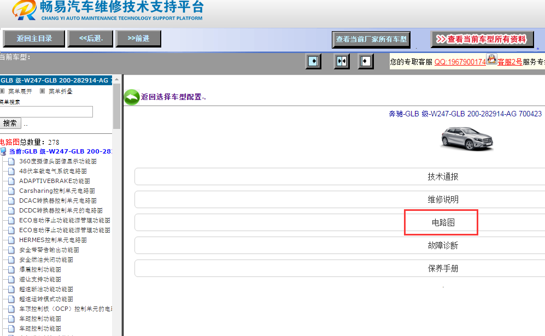The image size is (545, 336).
Task: Open 电路图 section
Action: (443, 222)
